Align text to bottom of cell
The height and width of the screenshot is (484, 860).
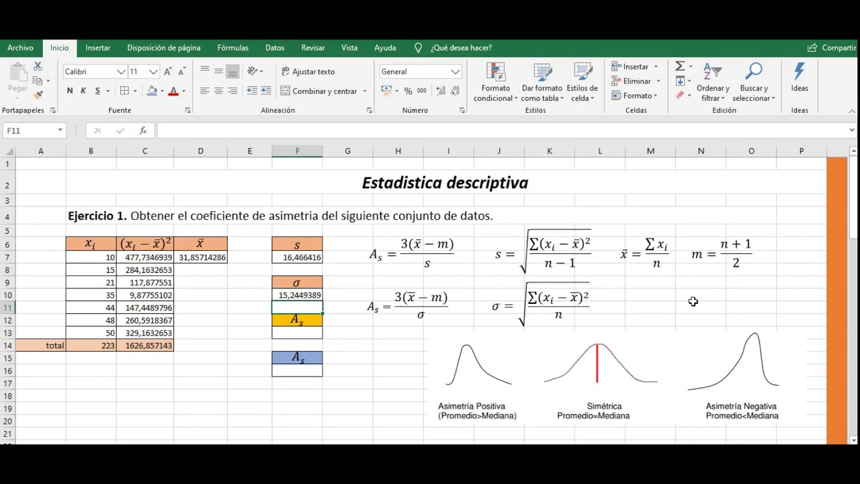(x=232, y=71)
